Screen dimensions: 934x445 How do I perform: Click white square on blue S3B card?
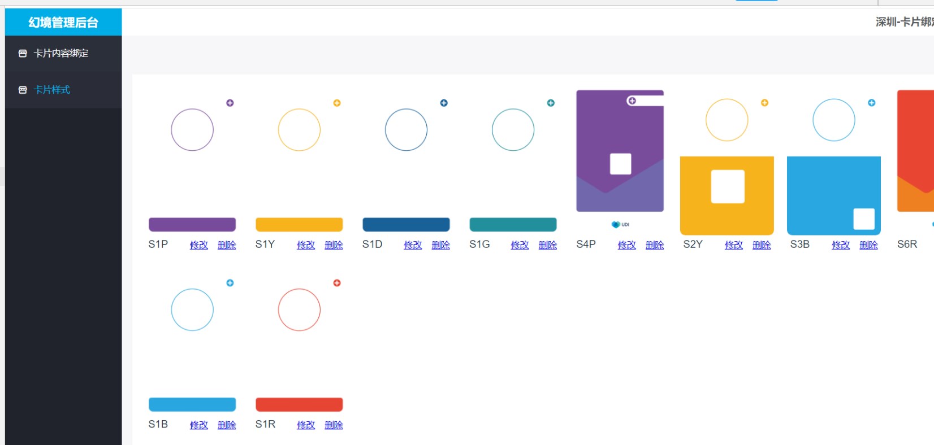point(864,219)
